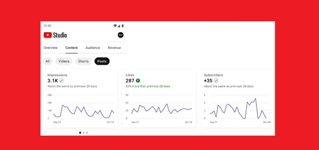The height and width of the screenshot is (150, 319).
Task: Click the Oct 18 label on Impressions chart
Action: click(x=110, y=122)
